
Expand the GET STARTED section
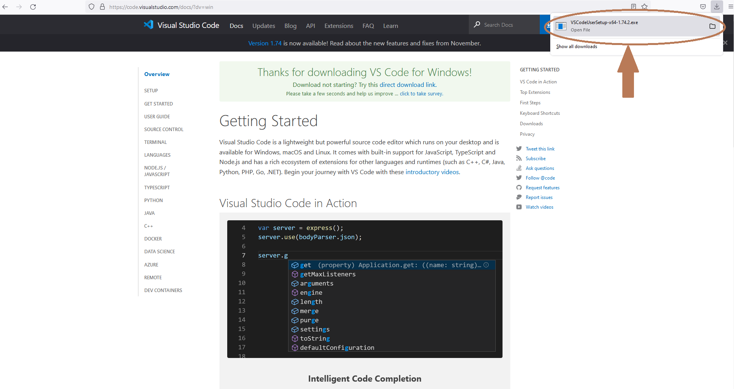tap(158, 104)
